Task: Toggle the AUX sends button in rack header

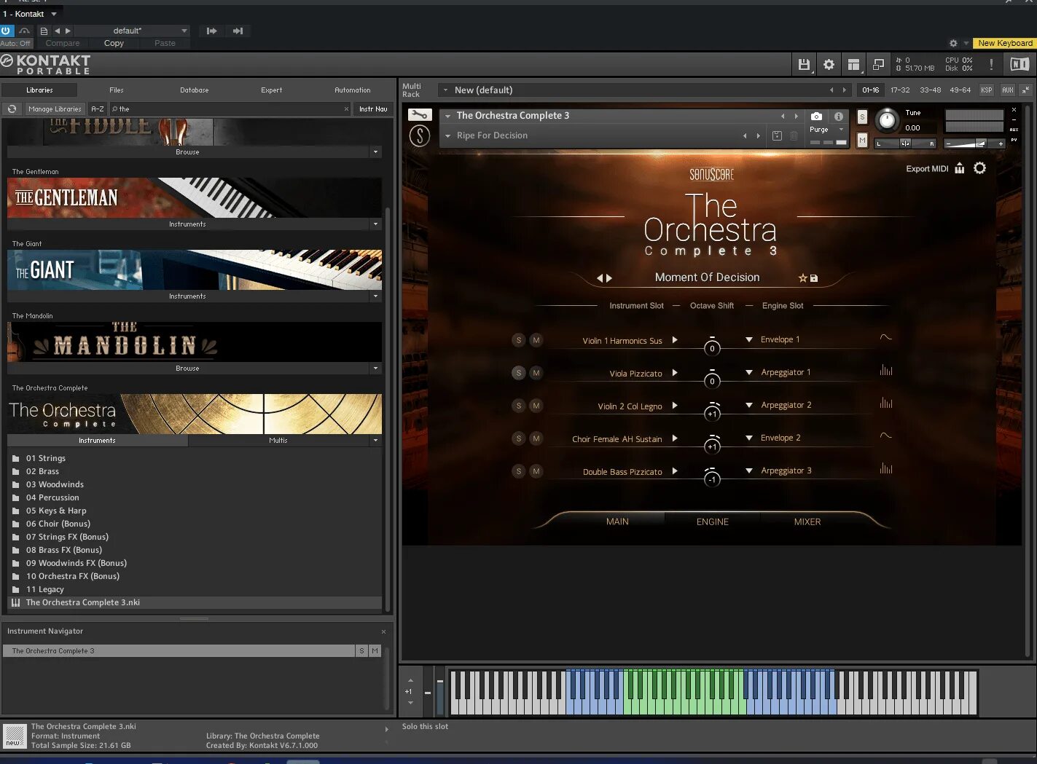Action: tap(1008, 90)
